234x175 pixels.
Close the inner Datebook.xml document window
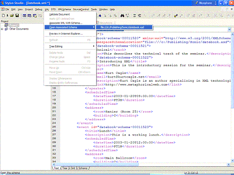(x=232, y=9)
